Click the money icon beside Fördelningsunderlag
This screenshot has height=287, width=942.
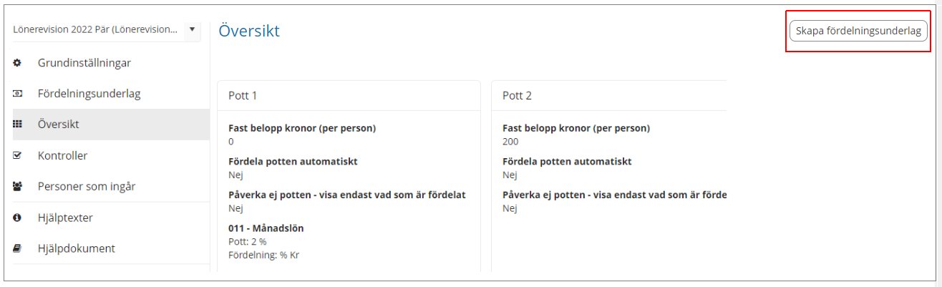click(x=17, y=94)
